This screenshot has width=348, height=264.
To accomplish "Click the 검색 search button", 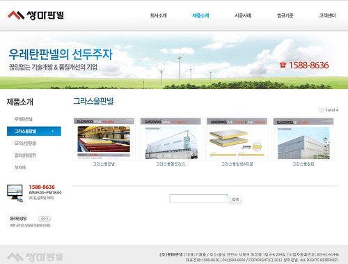I will click(235, 199).
